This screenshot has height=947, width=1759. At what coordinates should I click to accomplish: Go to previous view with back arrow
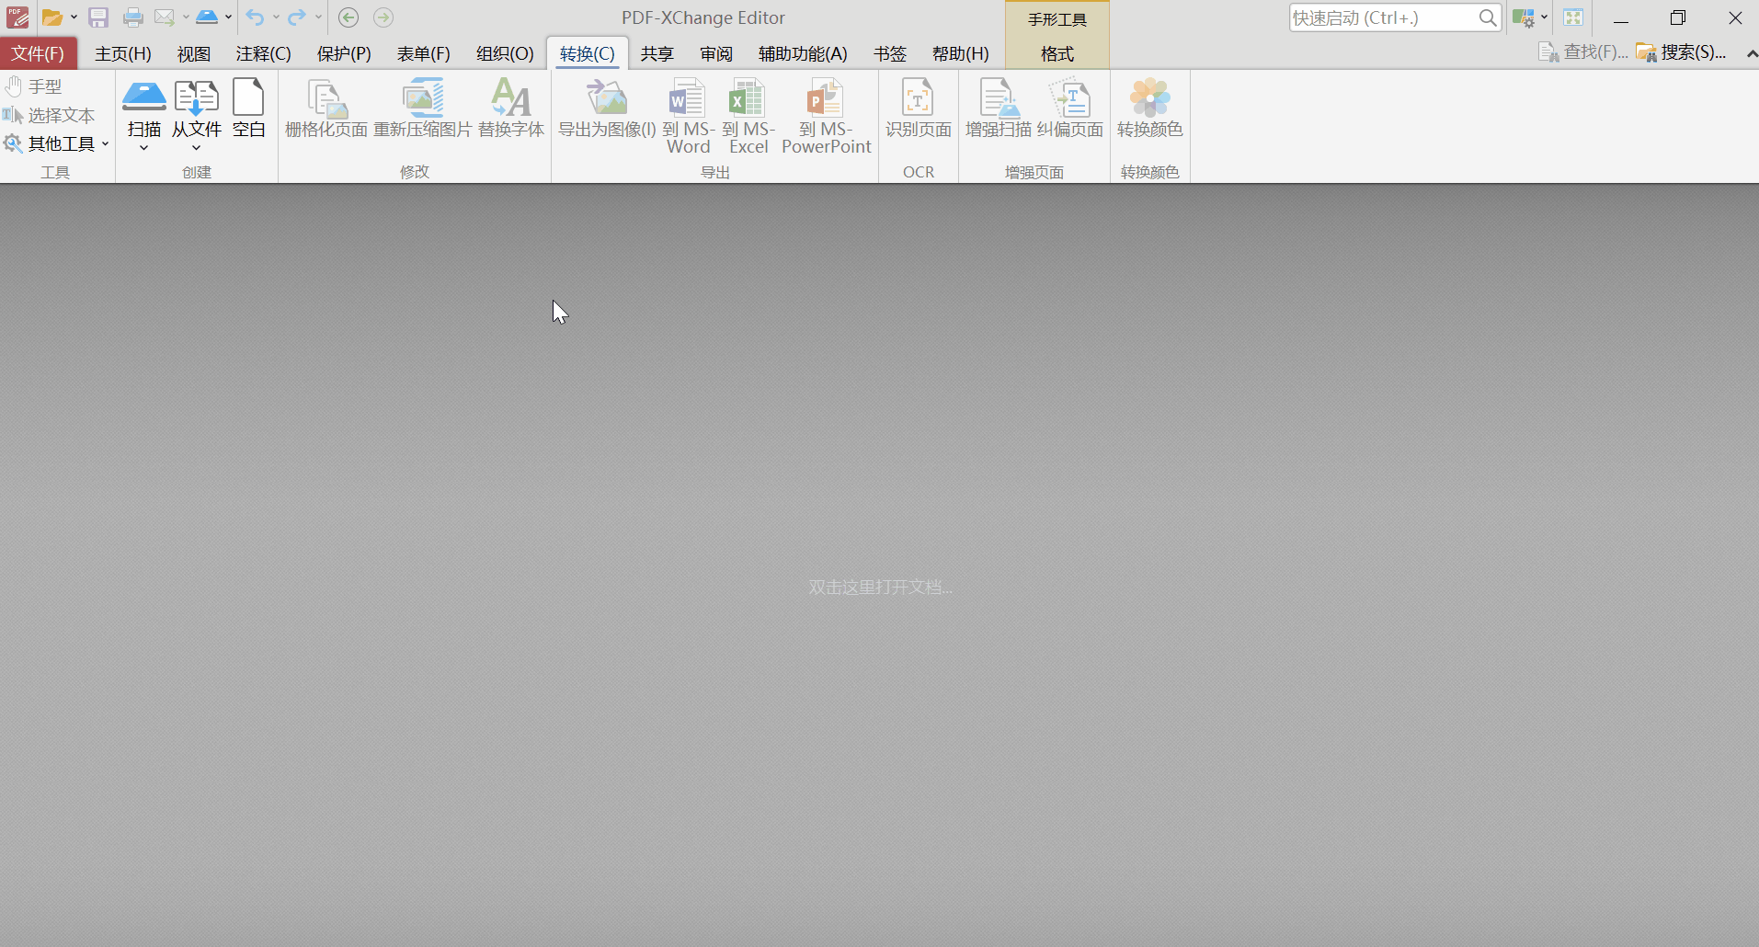(x=348, y=17)
